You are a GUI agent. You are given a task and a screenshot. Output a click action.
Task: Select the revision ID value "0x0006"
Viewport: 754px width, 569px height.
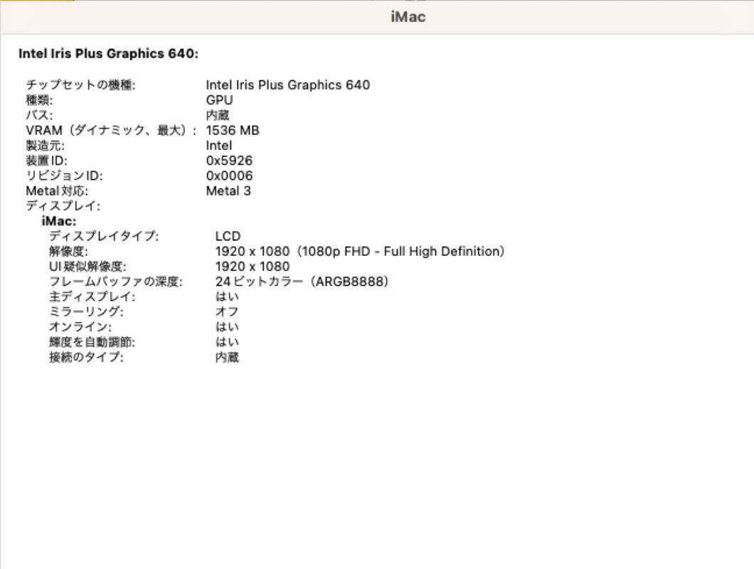pos(229,176)
